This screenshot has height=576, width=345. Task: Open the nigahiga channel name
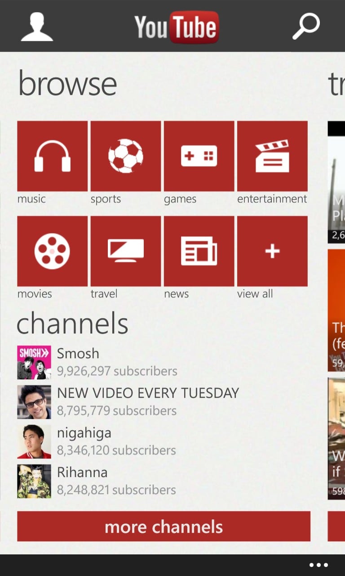(x=84, y=433)
